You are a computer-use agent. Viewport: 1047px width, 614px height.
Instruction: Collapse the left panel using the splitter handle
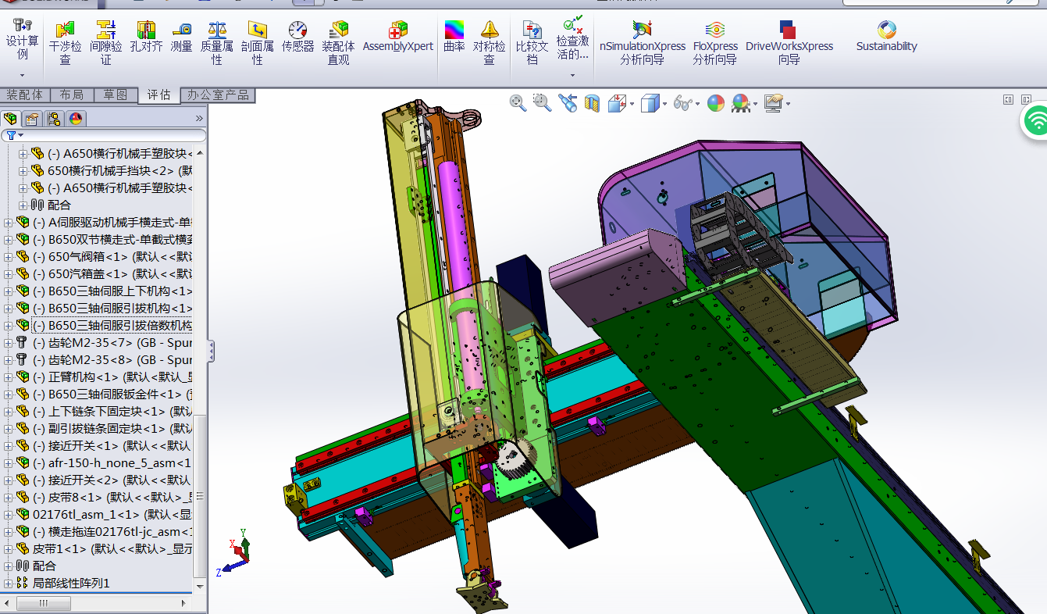coord(211,351)
